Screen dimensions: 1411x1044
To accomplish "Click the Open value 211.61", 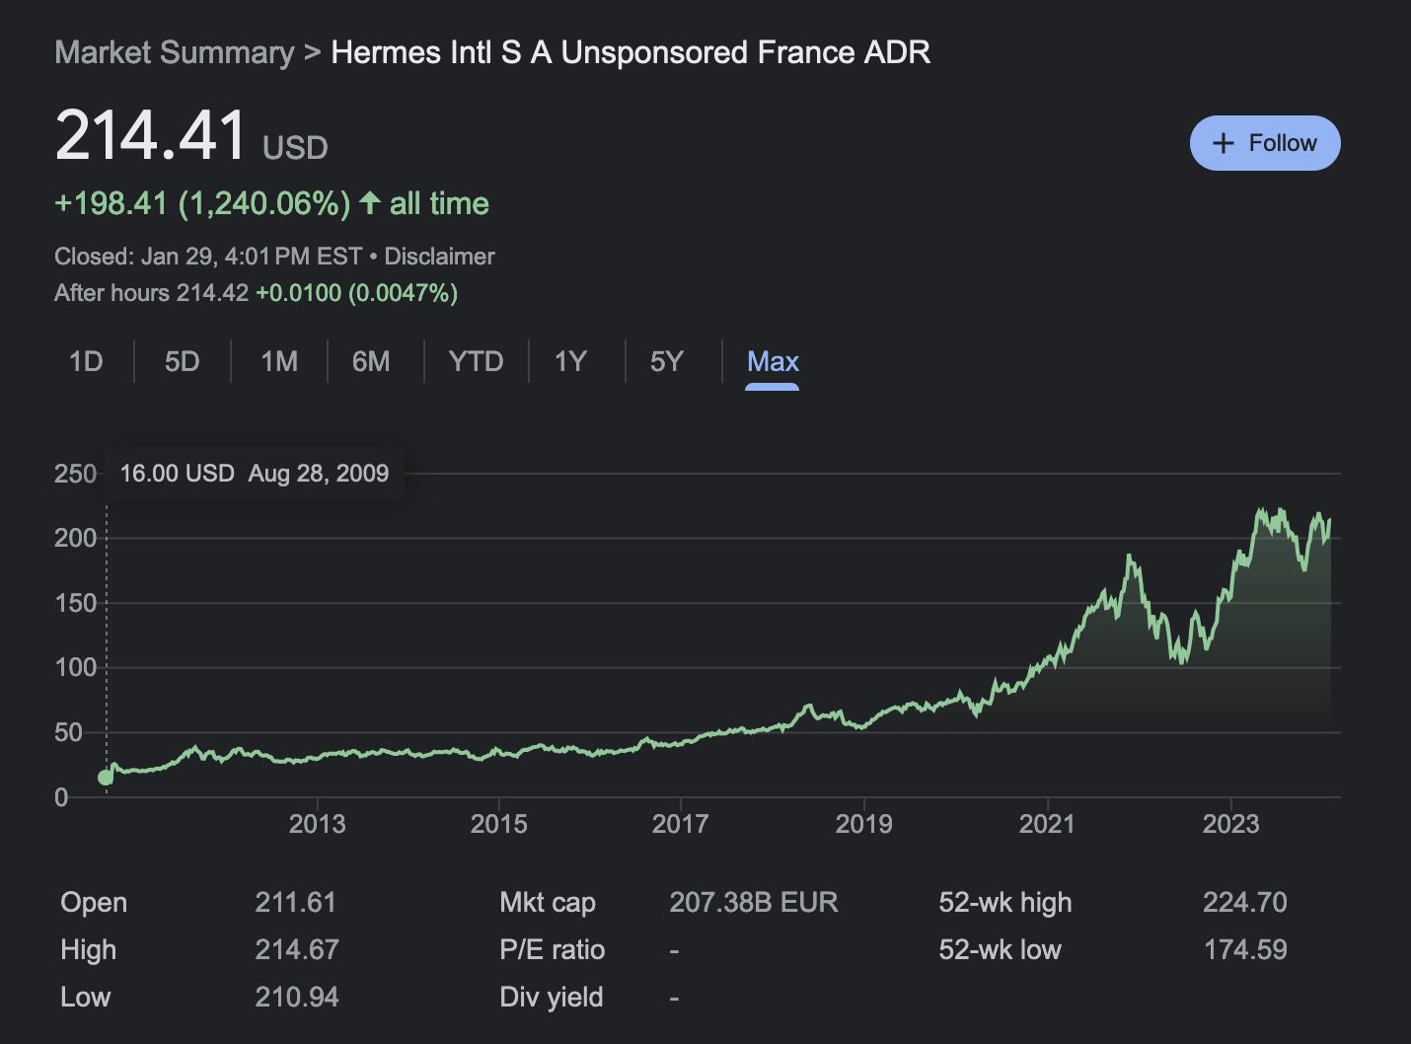I will pos(295,902).
